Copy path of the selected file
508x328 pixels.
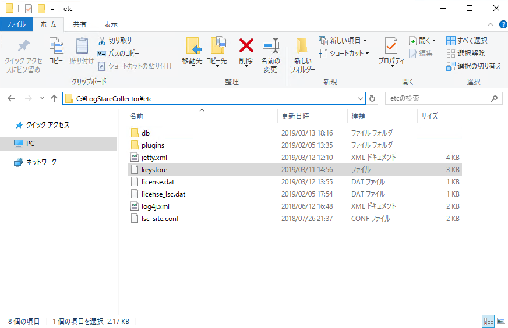coord(119,54)
